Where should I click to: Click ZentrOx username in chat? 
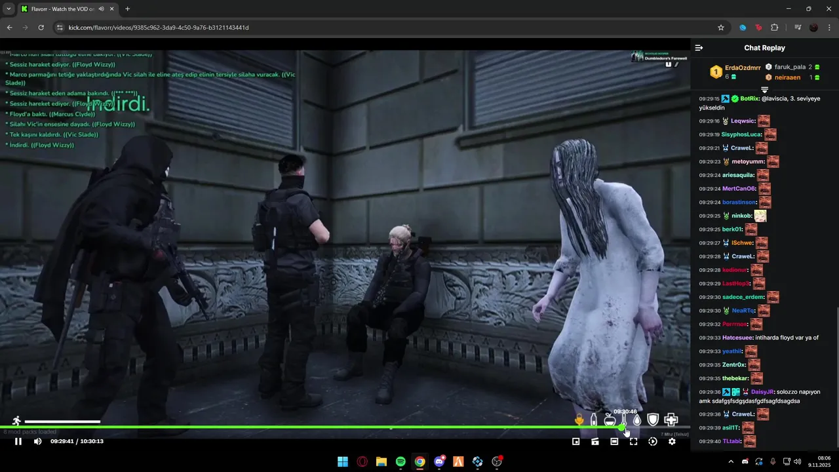pos(734,364)
